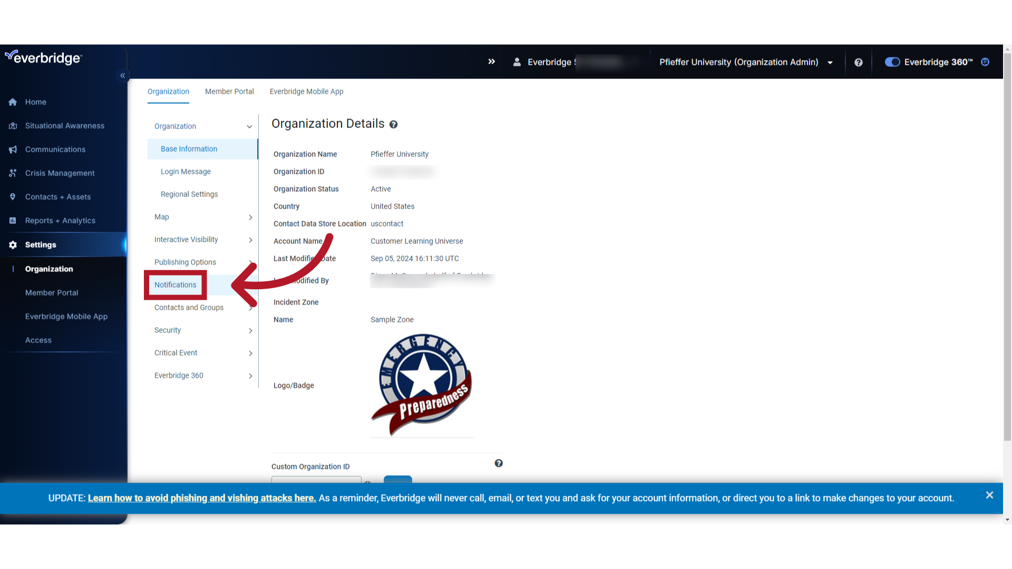
Task: Open Situational Awareness from the sidebar
Action: pos(13,125)
